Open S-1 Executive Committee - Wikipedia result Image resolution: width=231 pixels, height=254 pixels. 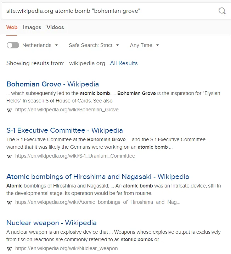(64, 131)
